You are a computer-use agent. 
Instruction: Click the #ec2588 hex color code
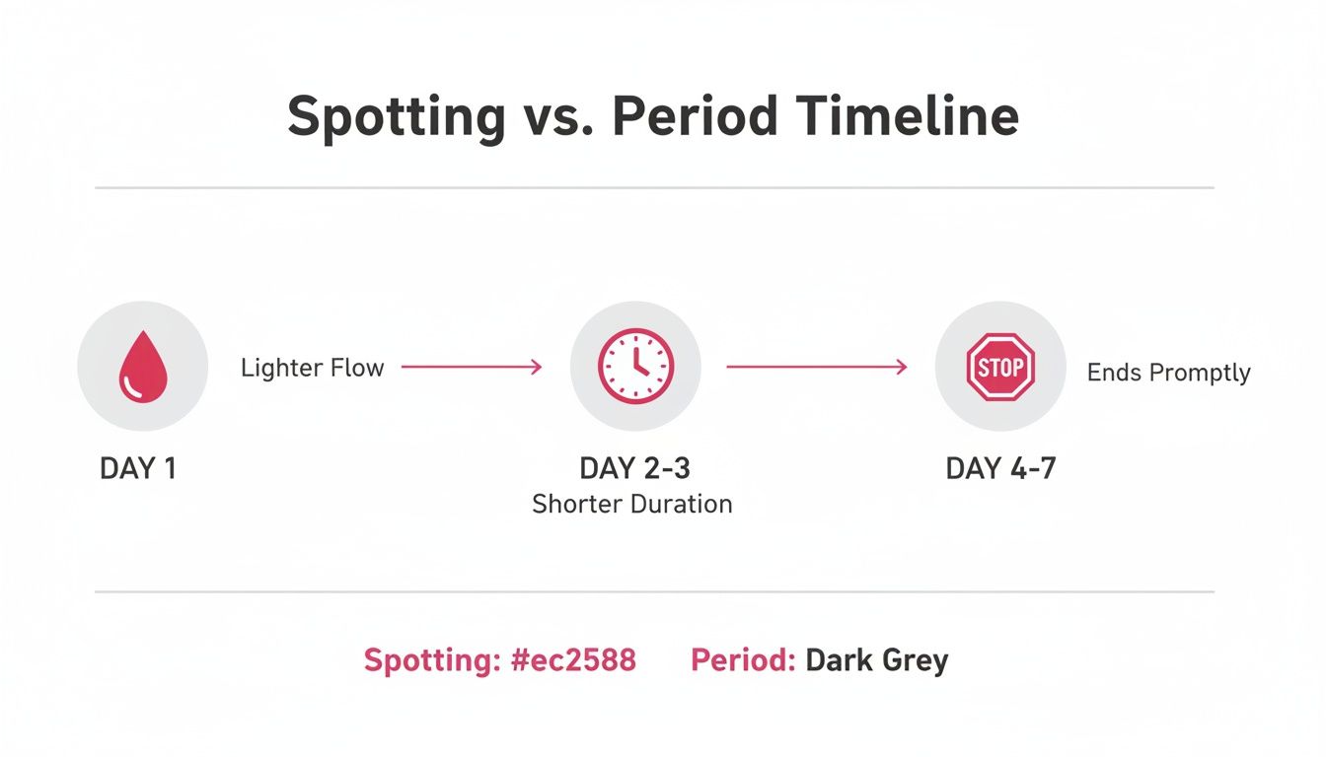(x=573, y=659)
